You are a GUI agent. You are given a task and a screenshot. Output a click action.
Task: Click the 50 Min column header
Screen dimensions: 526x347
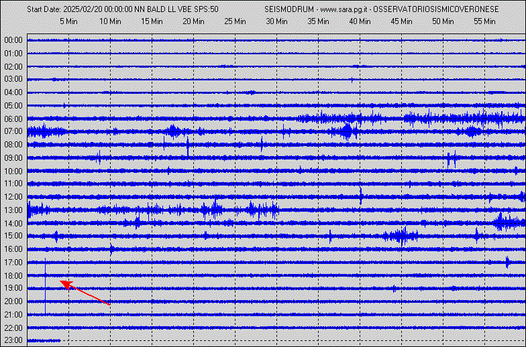[x=443, y=21]
